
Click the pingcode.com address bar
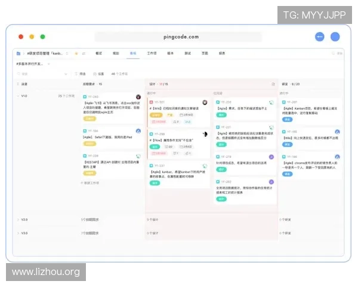(178, 36)
